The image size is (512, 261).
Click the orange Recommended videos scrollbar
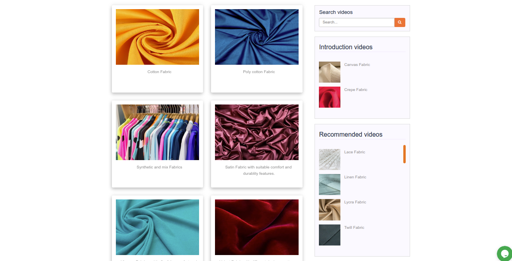point(405,154)
